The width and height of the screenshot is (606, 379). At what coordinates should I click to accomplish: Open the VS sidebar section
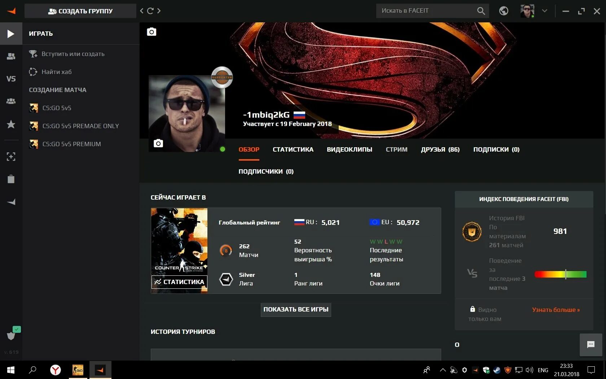coord(11,79)
